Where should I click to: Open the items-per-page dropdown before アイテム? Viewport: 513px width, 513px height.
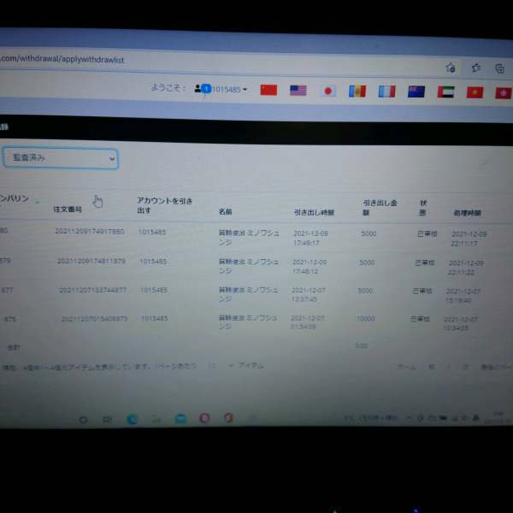tap(221, 366)
